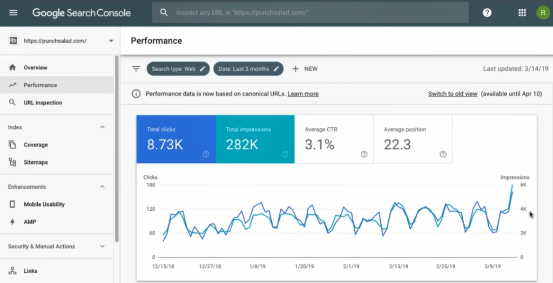This screenshot has height=283, width=553.
Task: Click the AMP lightning bolt icon
Action: tap(12, 222)
